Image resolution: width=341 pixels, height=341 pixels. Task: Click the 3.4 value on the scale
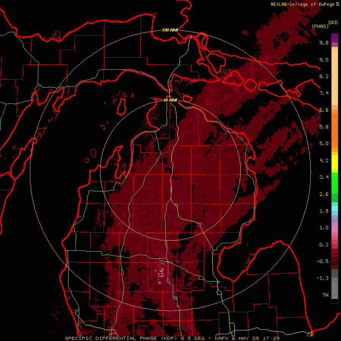click(324, 177)
